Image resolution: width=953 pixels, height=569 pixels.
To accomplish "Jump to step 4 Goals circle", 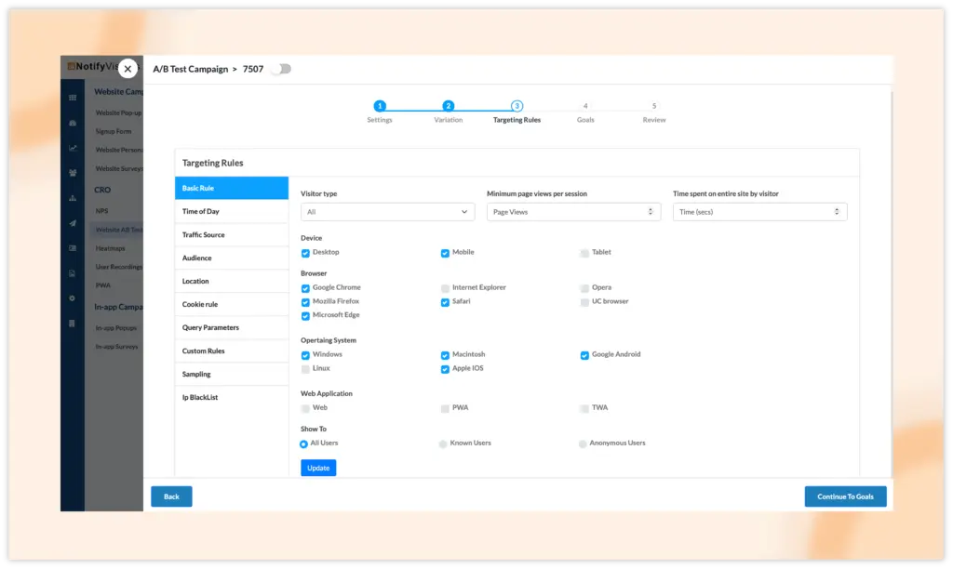I will point(585,106).
